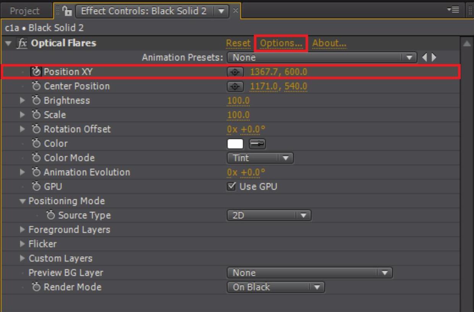
Task: Expand the Animation Evolution property
Action: pos(23,172)
